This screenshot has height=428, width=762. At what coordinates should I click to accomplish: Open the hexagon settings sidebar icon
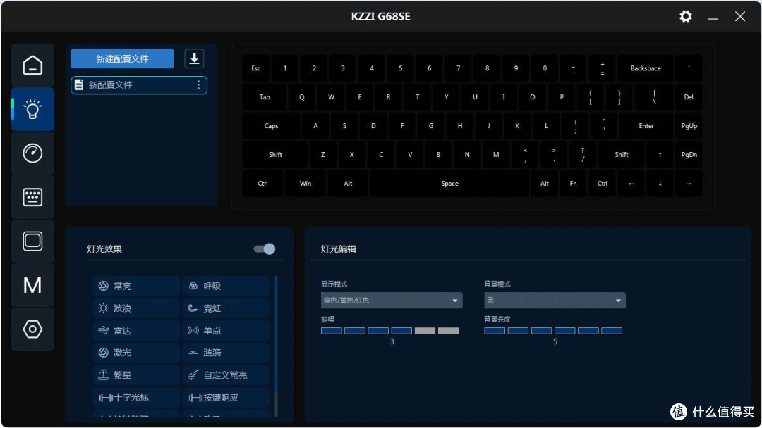pos(32,329)
